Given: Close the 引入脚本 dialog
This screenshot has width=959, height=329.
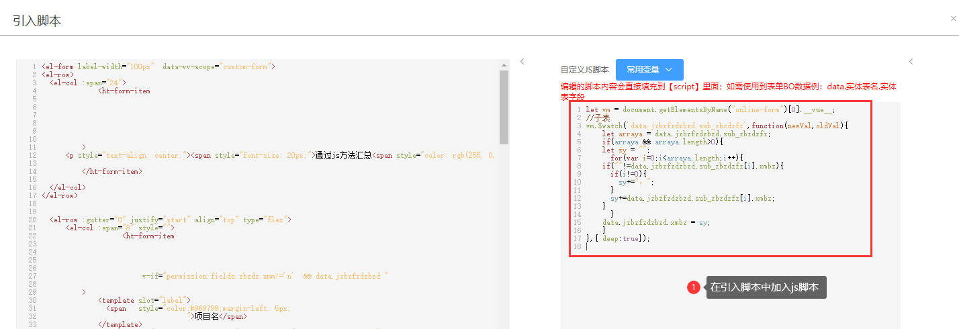Looking at the screenshot, I should pyautogui.click(x=953, y=19).
